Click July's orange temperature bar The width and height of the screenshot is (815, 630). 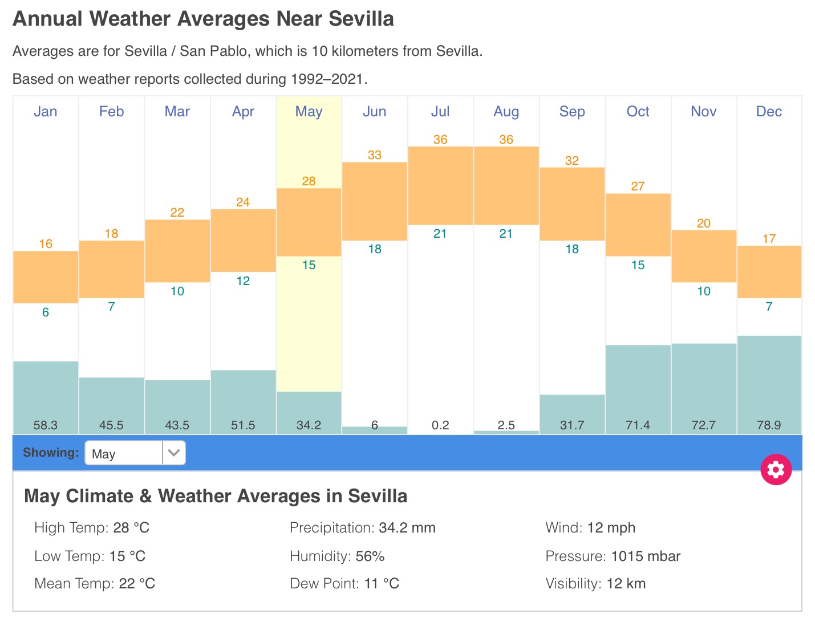tap(440, 185)
